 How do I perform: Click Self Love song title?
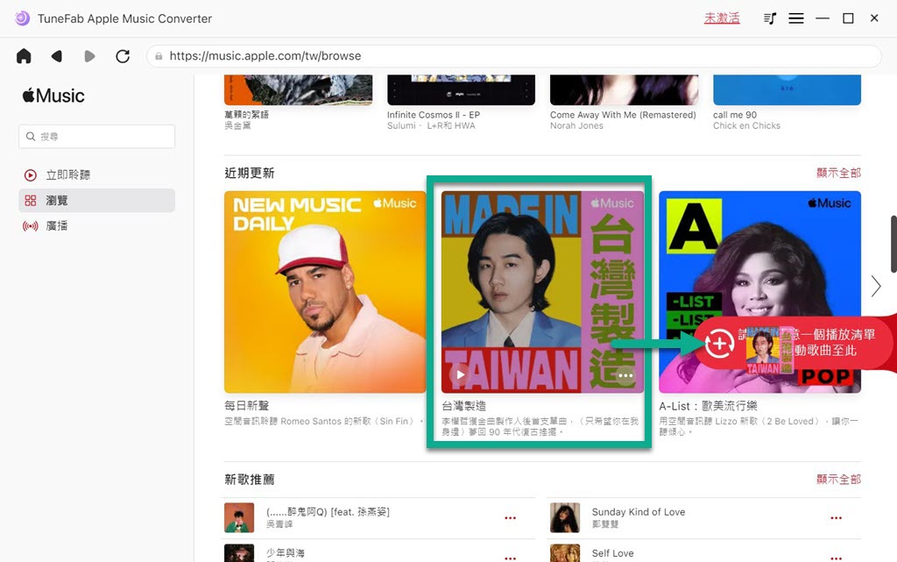(612, 553)
